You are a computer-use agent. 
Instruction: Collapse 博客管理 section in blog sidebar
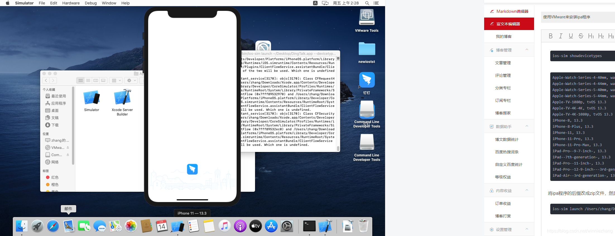coord(527,50)
